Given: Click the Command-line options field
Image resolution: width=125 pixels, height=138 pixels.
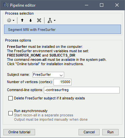Looking at the screenshot, I should coord(82,90).
